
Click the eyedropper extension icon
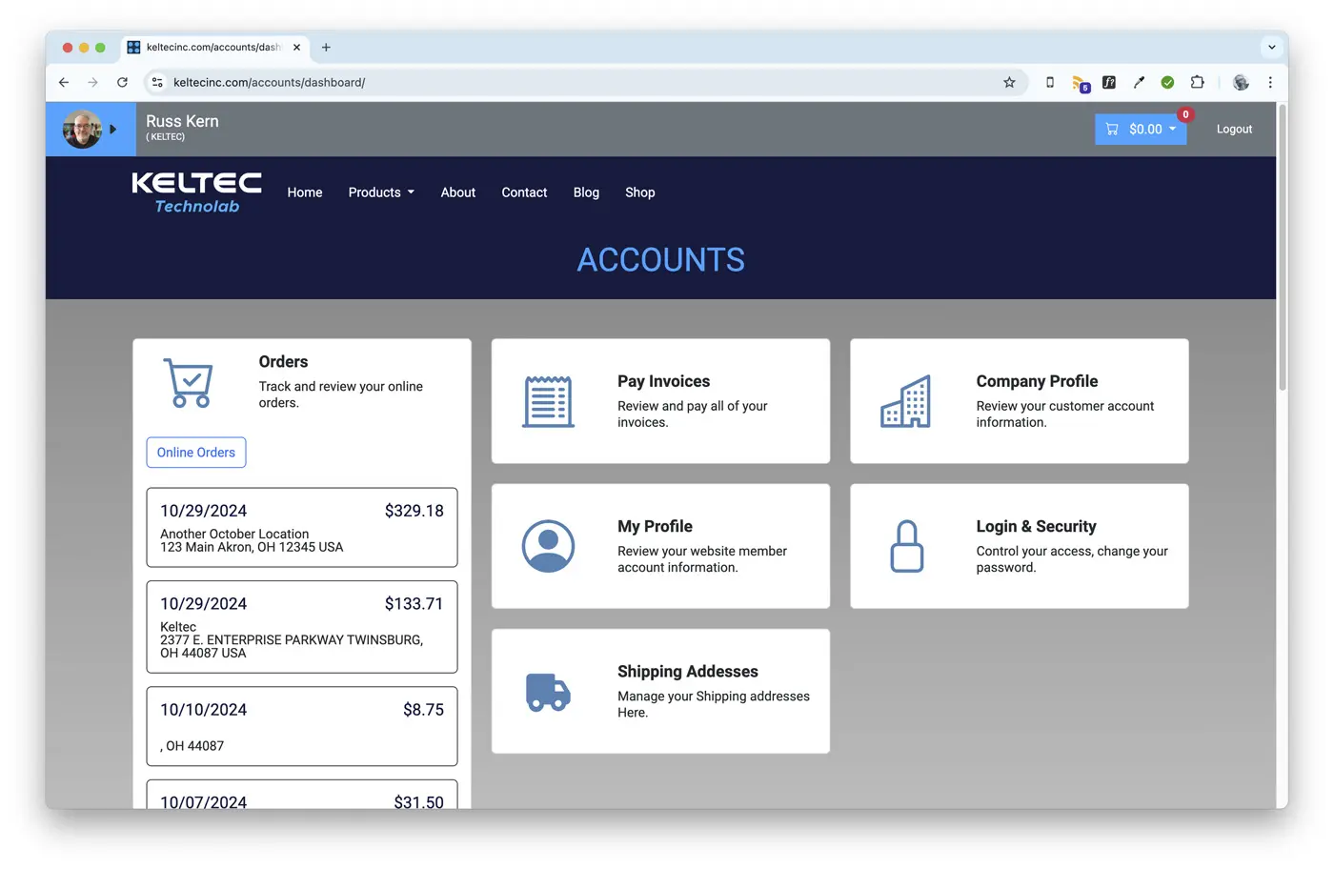pos(1139,82)
